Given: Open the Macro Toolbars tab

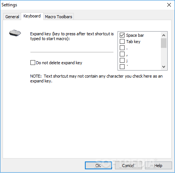Looking at the screenshot, I should (59, 17).
